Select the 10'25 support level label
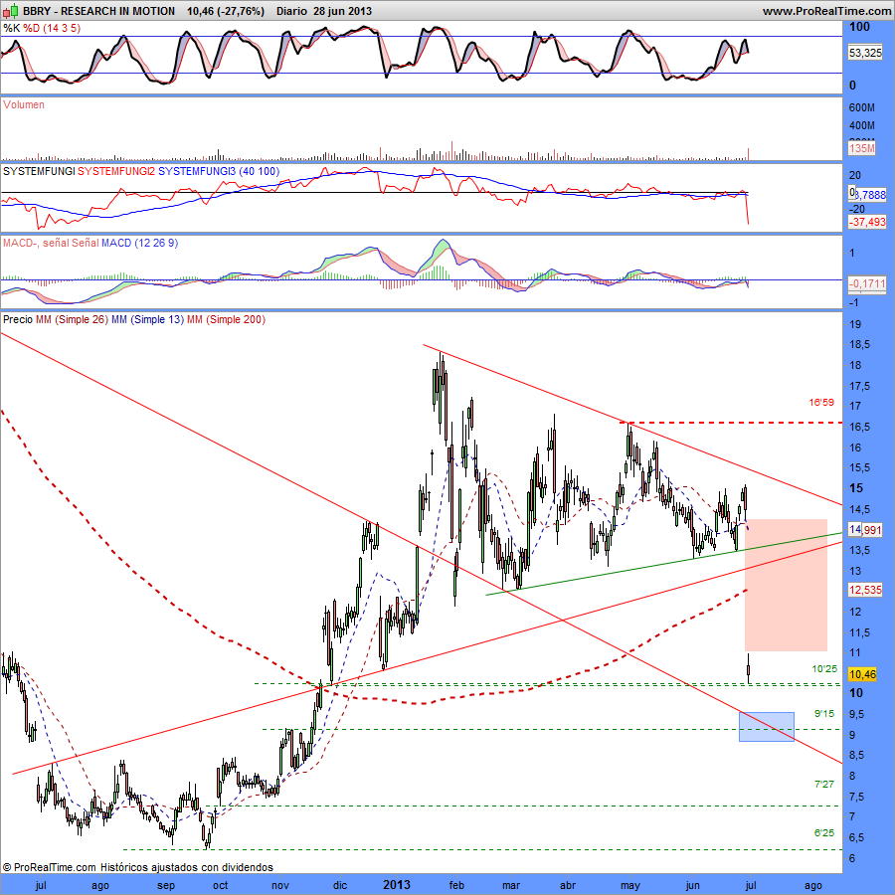This screenshot has width=895, height=895. click(x=824, y=668)
